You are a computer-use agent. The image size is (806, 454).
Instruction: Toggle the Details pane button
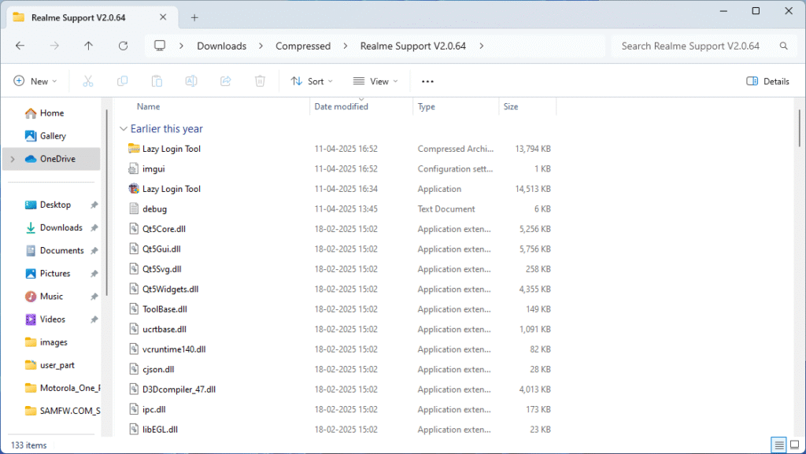point(767,81)
